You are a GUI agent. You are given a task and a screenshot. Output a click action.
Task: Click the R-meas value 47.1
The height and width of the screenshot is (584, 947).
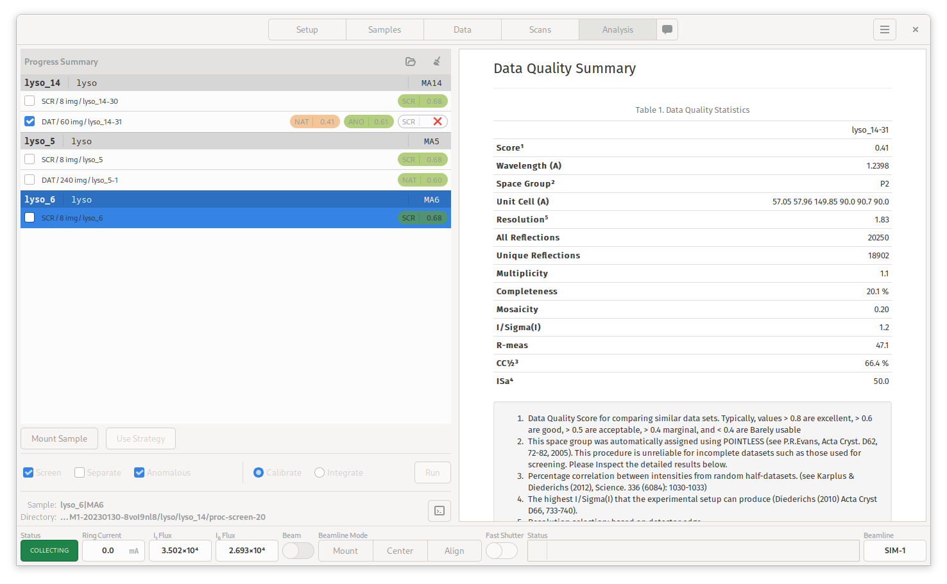coord(882,346)
